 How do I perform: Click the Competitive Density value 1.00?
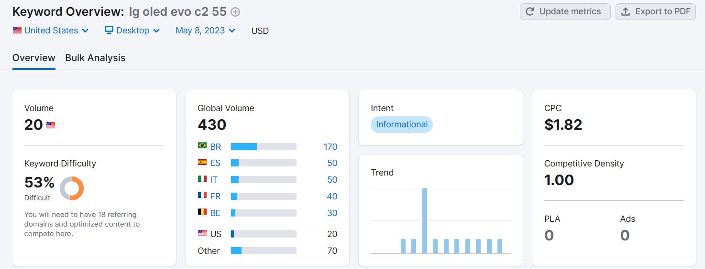click(x=559, y=180)
